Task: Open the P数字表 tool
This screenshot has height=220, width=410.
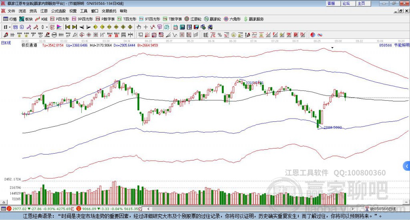Action: [x=105, y=19]
